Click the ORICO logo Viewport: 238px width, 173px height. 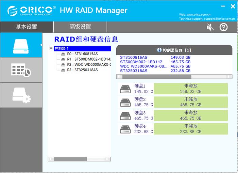(31, 11)
